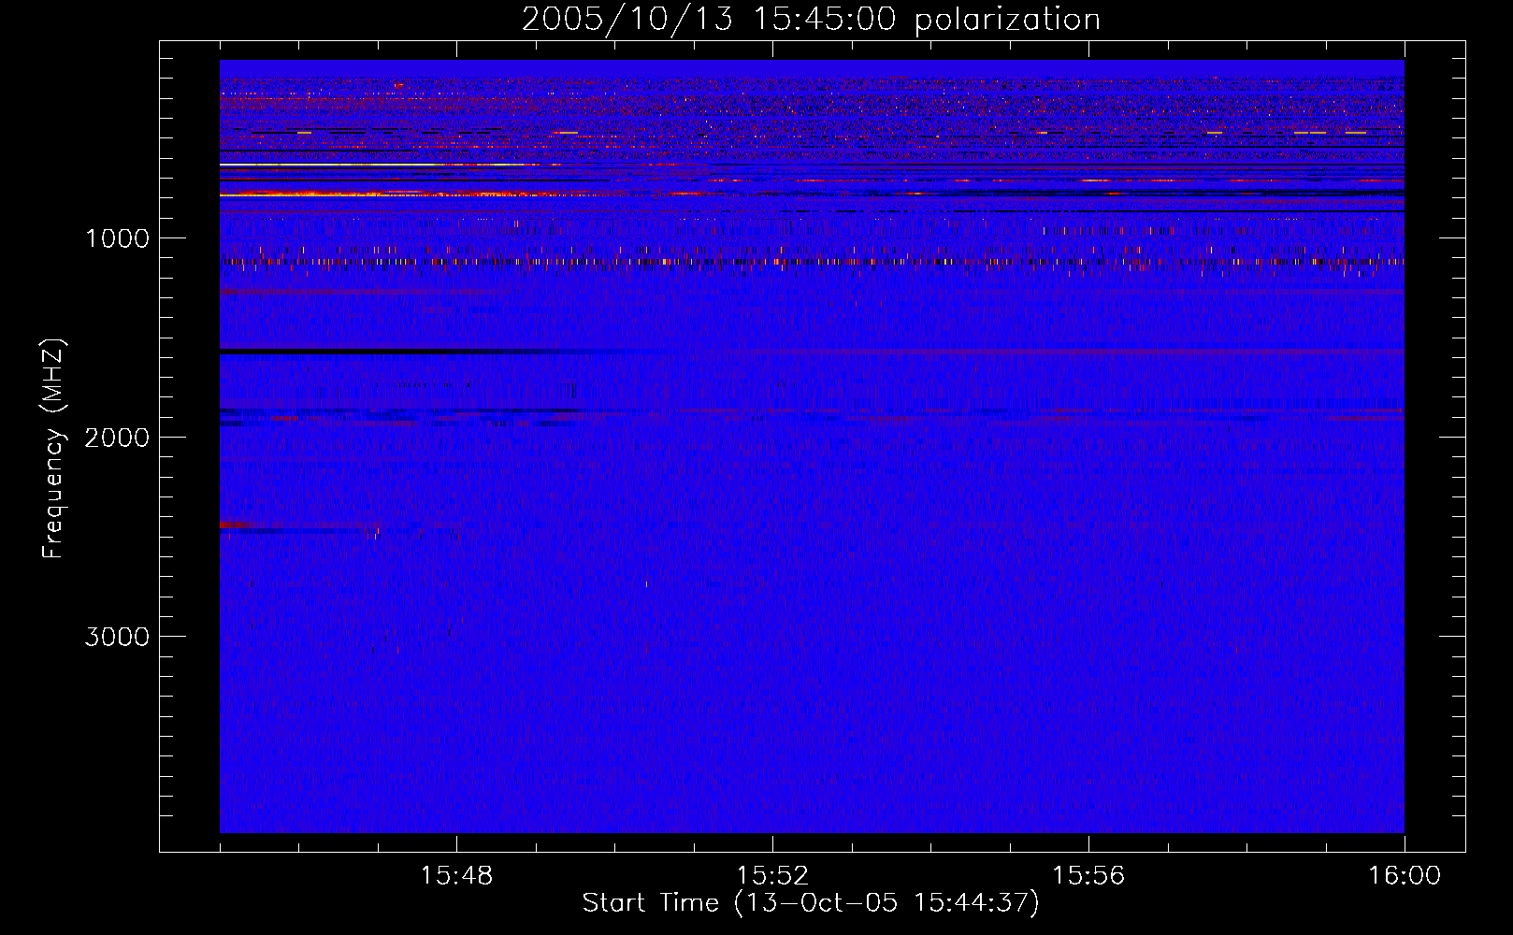This screenshot has width=1513, height=935.
Task: Click the plot title '2005/10/13 15:45:00 polarization'
Action: click(811, 20)
